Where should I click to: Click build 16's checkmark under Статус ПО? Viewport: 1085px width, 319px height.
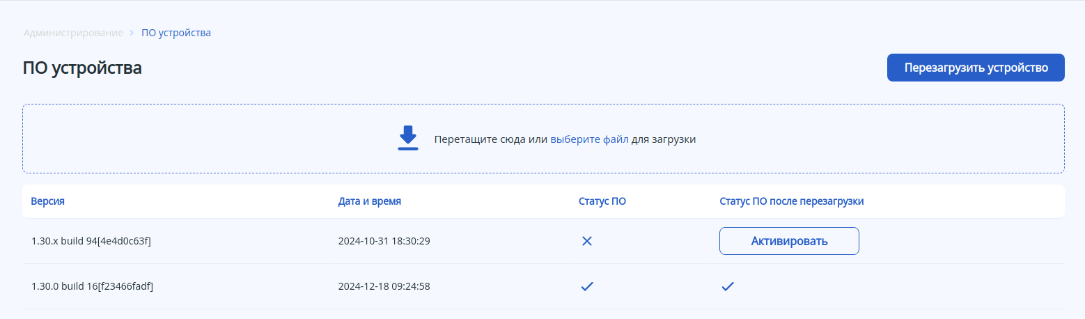pyautogui.click(x=587, y=286)
